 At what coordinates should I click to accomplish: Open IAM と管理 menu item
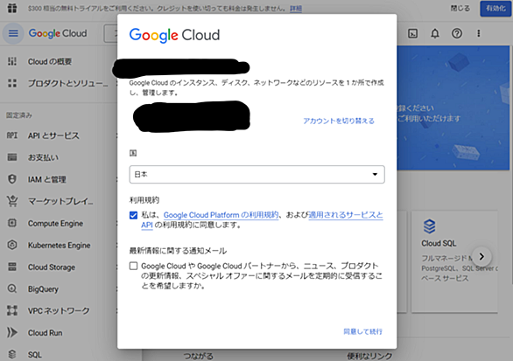(x=47, y=179)
